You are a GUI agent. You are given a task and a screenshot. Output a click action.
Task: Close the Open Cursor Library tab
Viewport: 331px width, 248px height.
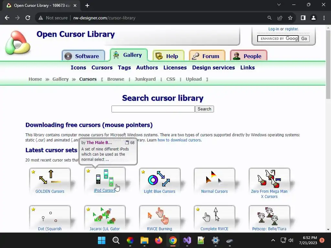75,5
